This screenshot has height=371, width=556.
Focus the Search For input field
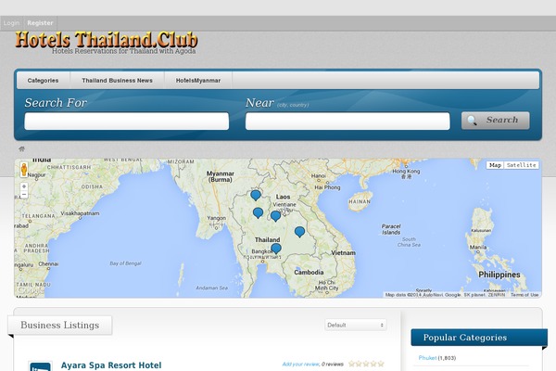coord(127,122)
